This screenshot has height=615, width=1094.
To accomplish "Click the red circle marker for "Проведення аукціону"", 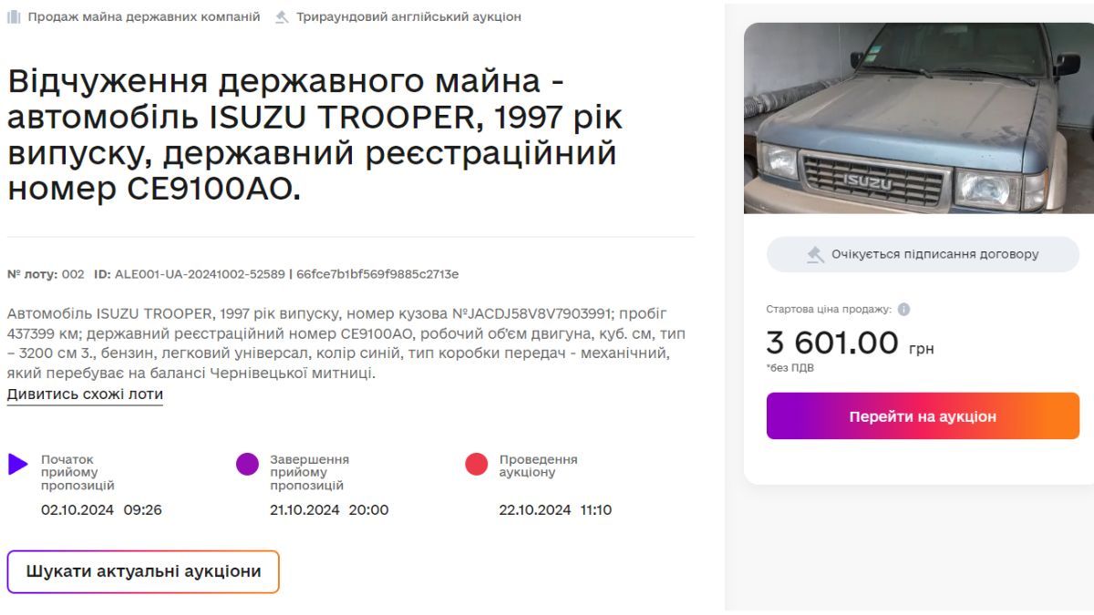I will tap(477, 466).
